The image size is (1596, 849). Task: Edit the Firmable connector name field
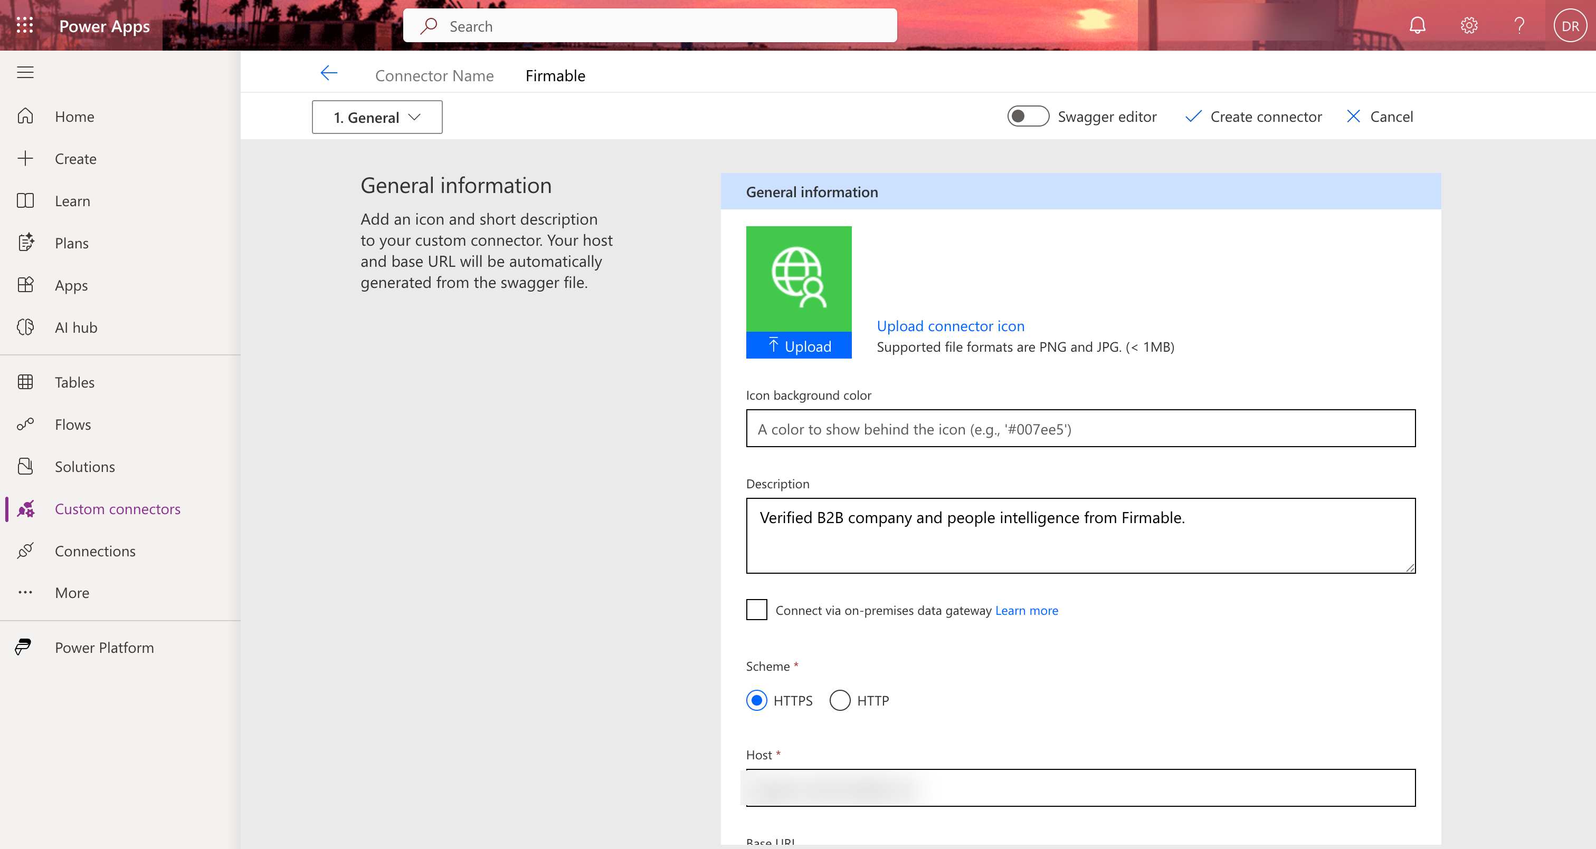(555, 75)
